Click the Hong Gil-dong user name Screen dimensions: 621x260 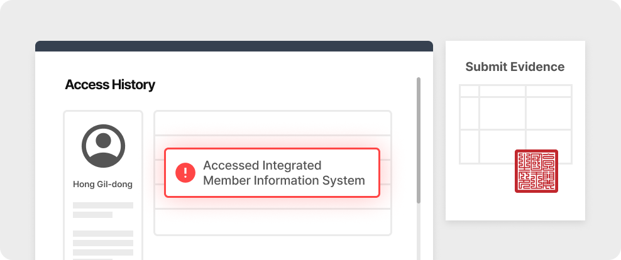[x=103, y=185]
